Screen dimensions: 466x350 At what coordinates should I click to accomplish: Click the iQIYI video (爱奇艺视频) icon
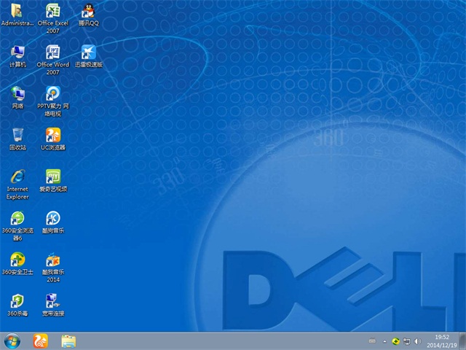click(x=53, y=176)
